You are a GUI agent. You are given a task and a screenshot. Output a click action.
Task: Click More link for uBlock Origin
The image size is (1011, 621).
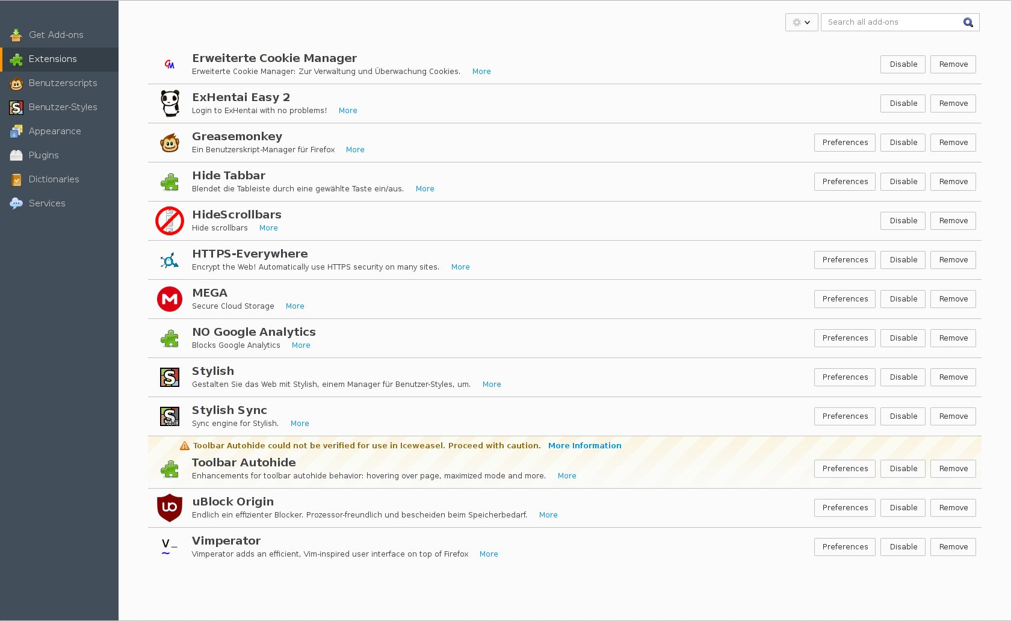[x=548, y=515]
